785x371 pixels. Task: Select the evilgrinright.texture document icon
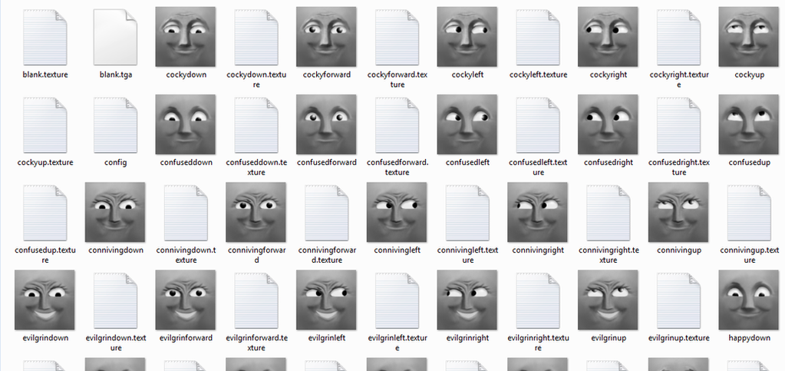click(x=538, y=300)
